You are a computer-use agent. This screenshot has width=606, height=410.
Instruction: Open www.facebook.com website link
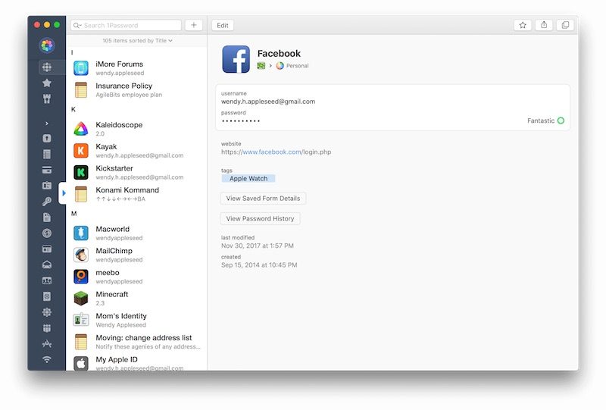click(272, 152)
